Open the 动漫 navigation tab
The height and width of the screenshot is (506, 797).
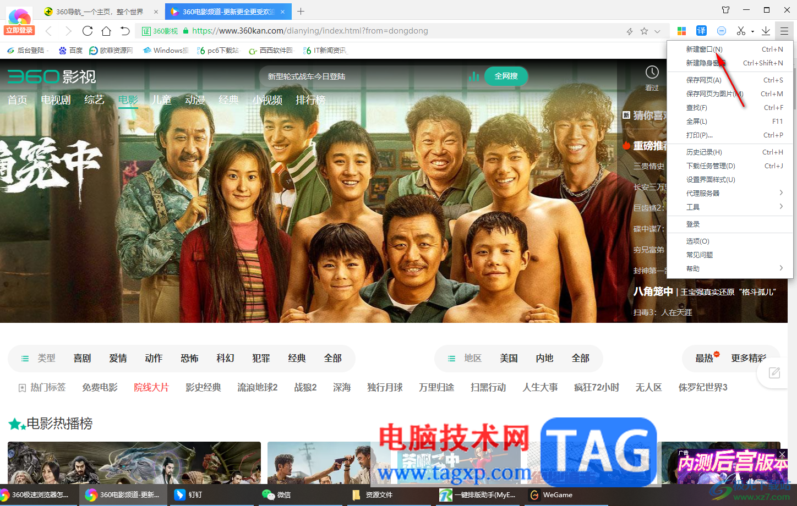(x=195, y=100)
